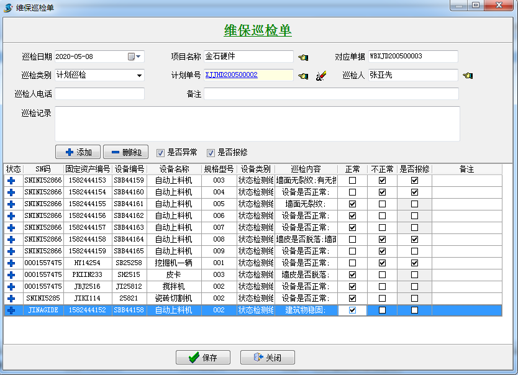Open the 巡检日期 calendar dropdown
This screenshot has height=375, width=518.
(135, 56)
